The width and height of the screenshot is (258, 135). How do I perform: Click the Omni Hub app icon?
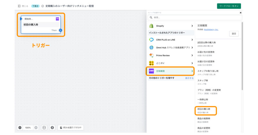pos(151,48)
